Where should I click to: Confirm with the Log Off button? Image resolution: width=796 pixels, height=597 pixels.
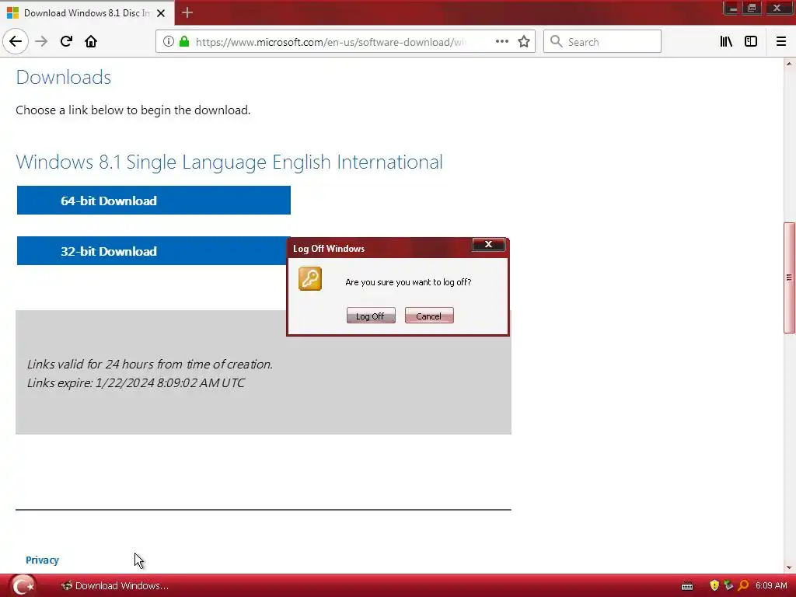coord(371,316)
